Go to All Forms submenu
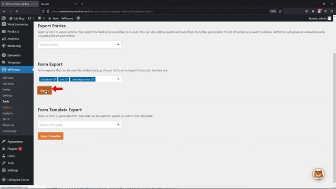The width and height of the screenshot is (336, 189). [8, 78]
